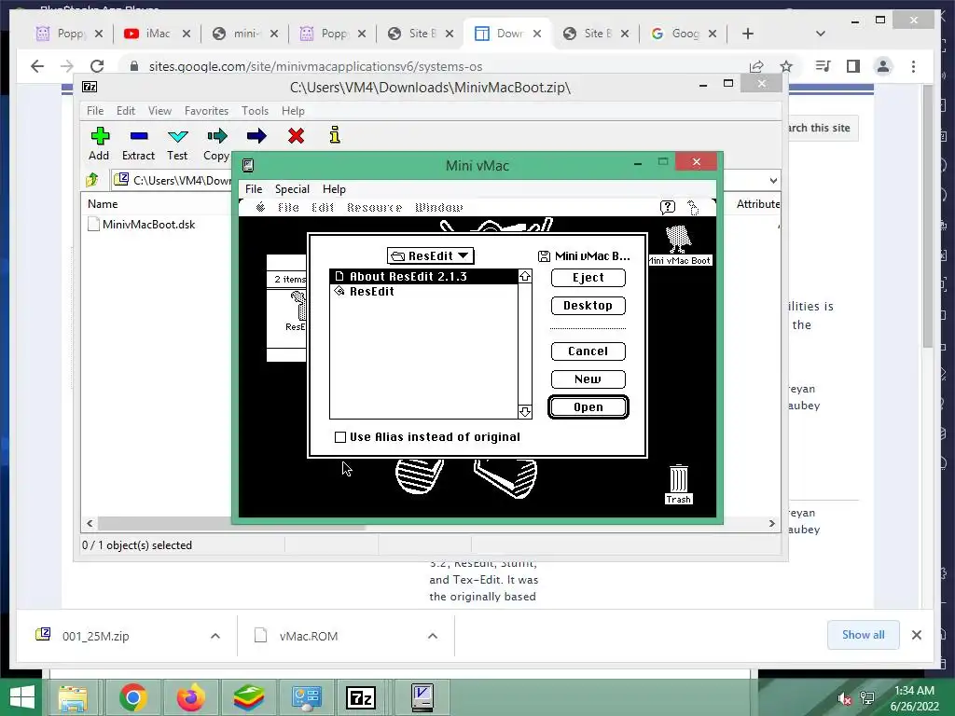Open the Mini vMac Help menu
955x716 pixels.
coord(334,188)
